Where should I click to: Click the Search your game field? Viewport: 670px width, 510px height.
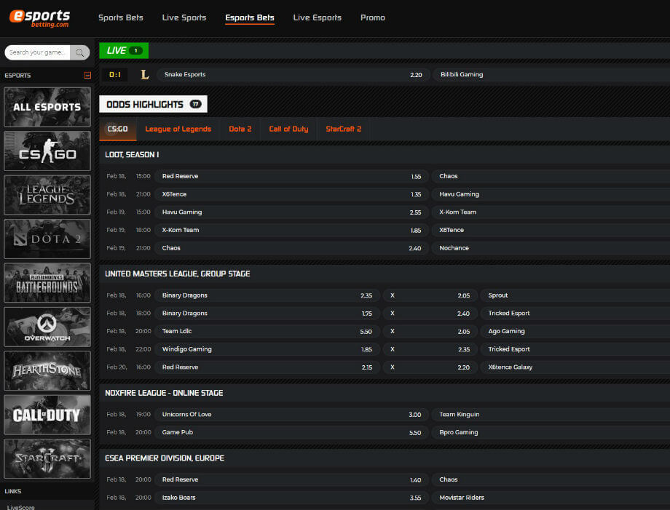click(x=38, y=52)
